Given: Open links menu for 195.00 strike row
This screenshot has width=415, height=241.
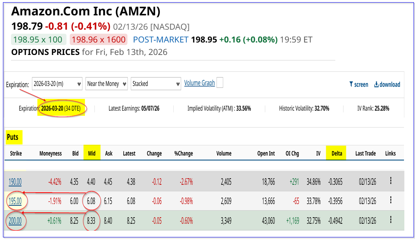Looking at the screenshot, I should coord(390,200).
